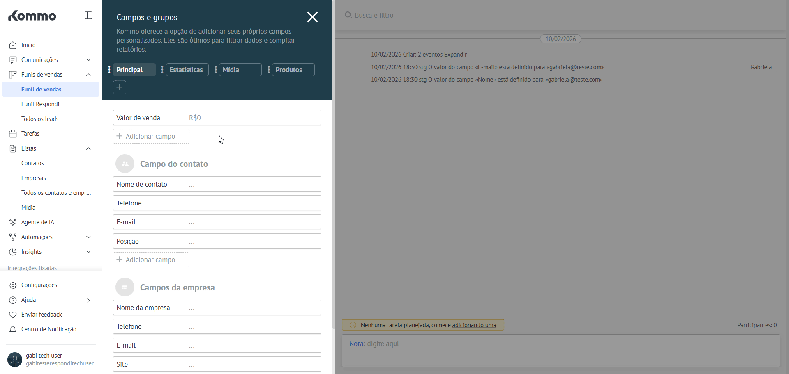
Task: Switch to the Mídia tab
Action: tap(240, 70)
